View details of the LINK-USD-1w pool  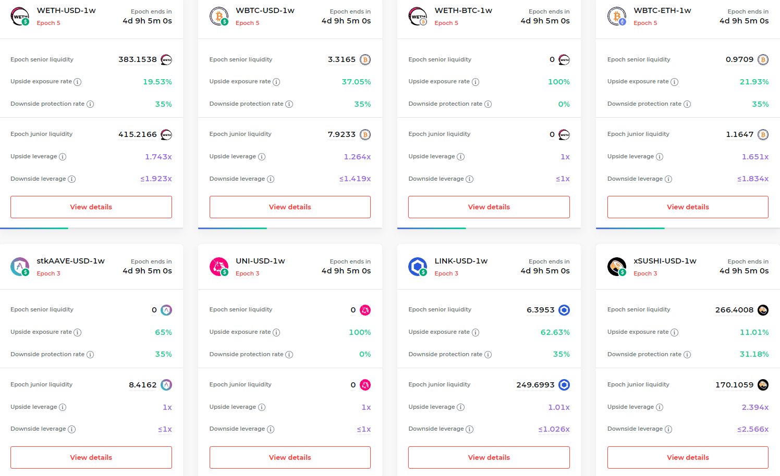(489, 457)
